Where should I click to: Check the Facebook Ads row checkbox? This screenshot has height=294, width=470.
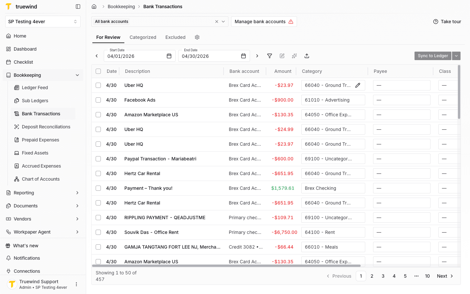[x=98, y=100]
